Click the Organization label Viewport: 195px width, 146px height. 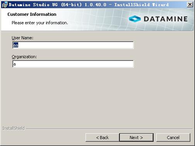[24, 57]
